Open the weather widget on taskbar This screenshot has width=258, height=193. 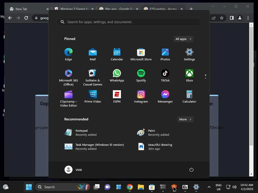tap(6, 187)
